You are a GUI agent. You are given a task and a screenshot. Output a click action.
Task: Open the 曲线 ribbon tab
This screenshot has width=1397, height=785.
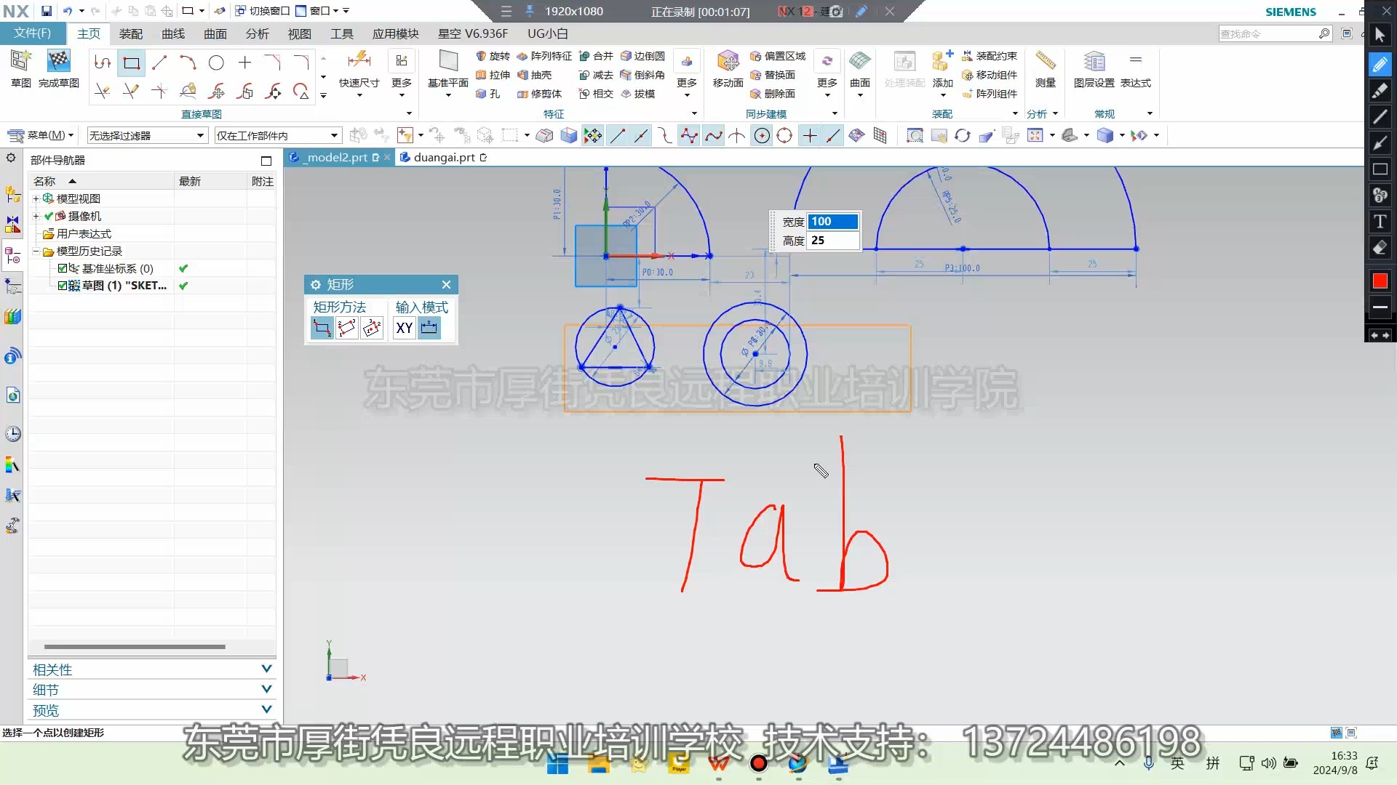173,33
